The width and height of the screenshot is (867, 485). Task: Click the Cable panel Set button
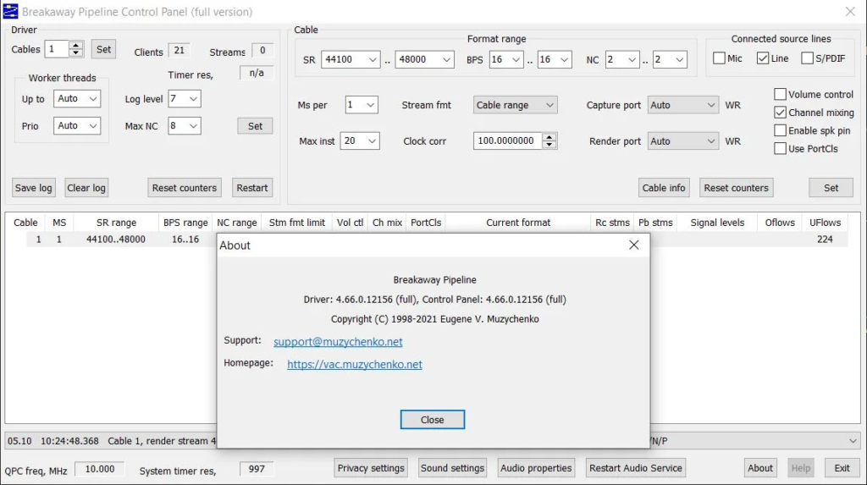(x=831, y=188)
